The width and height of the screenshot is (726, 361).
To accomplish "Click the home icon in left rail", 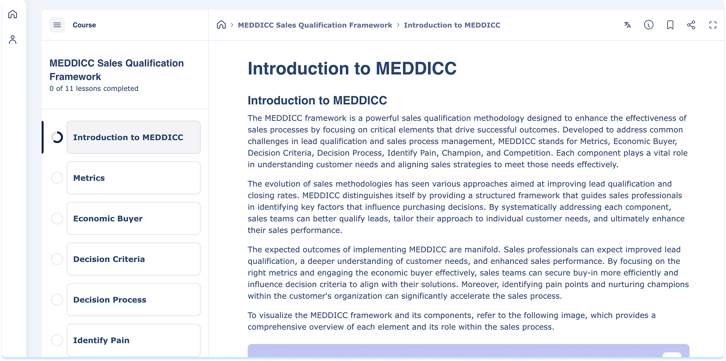I will [13, 14].
